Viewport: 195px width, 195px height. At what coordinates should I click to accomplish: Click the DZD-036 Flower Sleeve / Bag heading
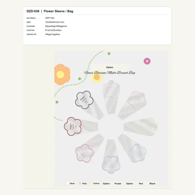point(50,11)
